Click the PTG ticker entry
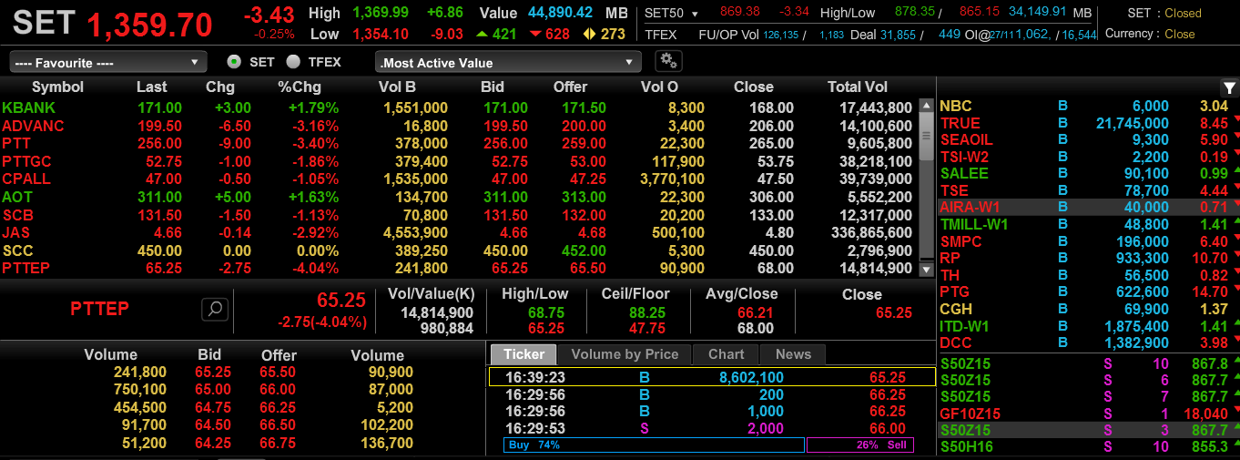 (x=954, y=291)
